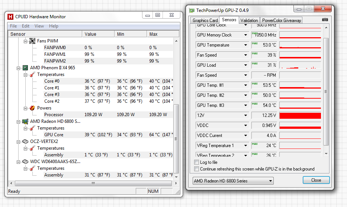Click the AMD Radeon HD 6800 graphics card icon
Viewport: 347px width, 207px height.
coord(25,121)
